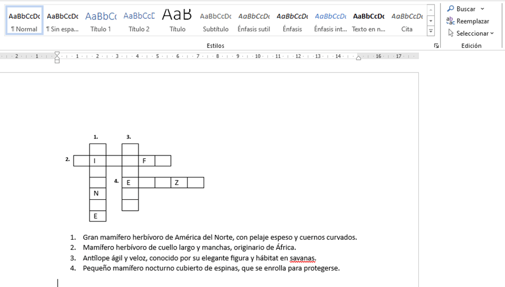Click clue 3 about Antílope ágil y veloz
Image resolution: width=505 pixels, height=287 pixels.
[x=199, y=258]
